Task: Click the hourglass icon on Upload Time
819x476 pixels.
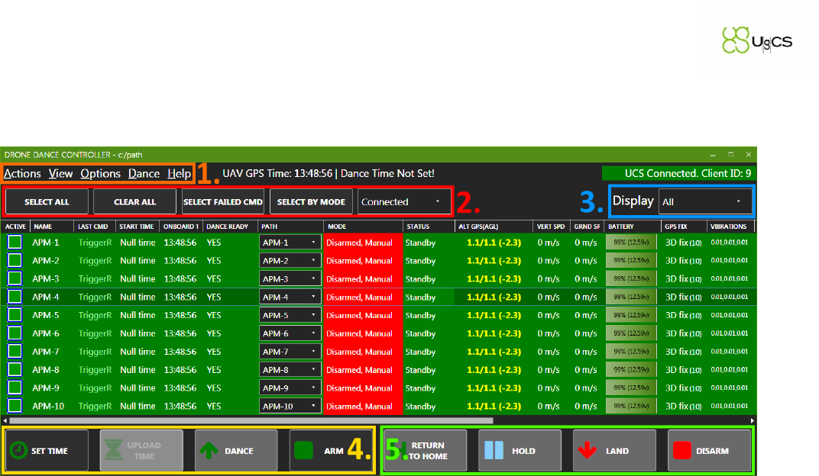Action: (114, 451)
